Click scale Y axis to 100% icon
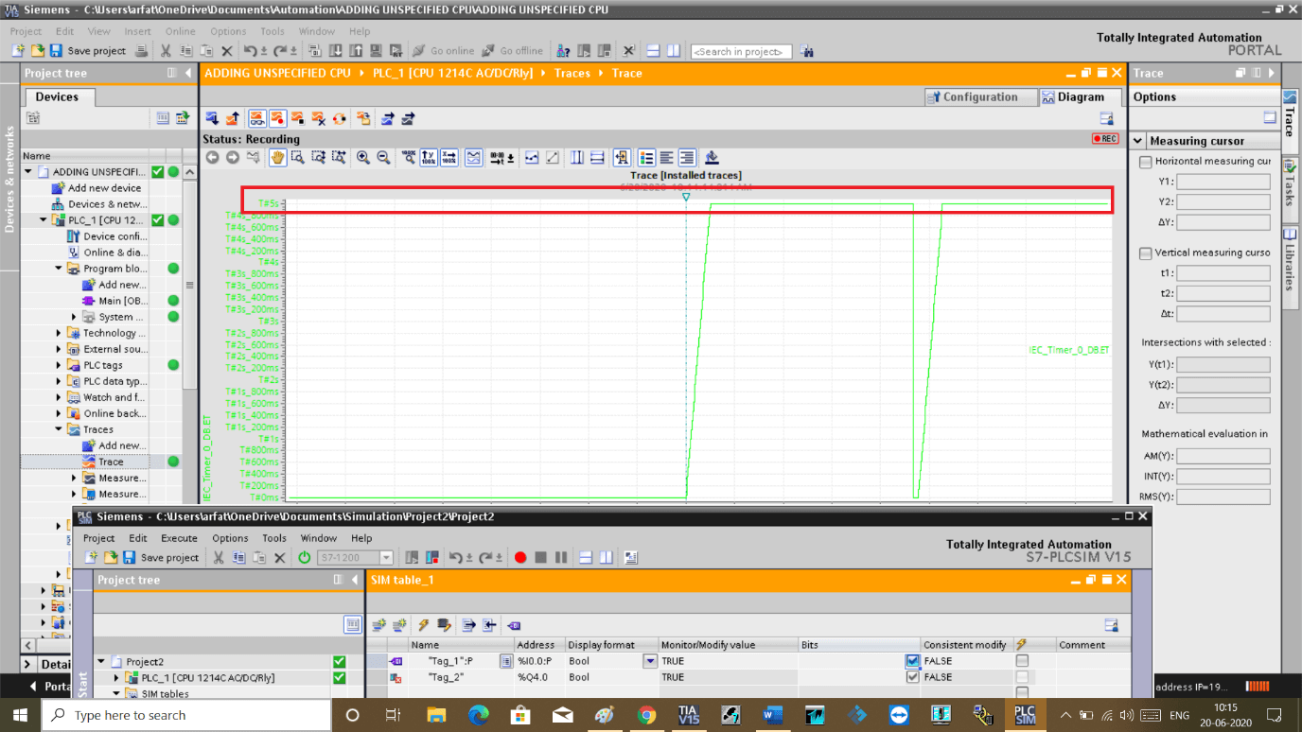This screenshot has width=1302, height=732. [x=429, y=158]
